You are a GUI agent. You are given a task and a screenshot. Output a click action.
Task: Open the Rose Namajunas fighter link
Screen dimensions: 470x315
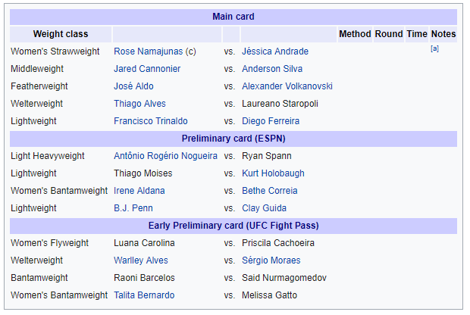tap(148, 51)
